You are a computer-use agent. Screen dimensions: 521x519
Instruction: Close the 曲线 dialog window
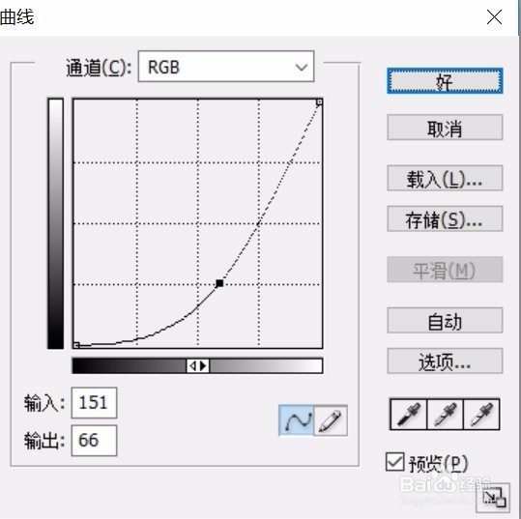tap(494, 17)
